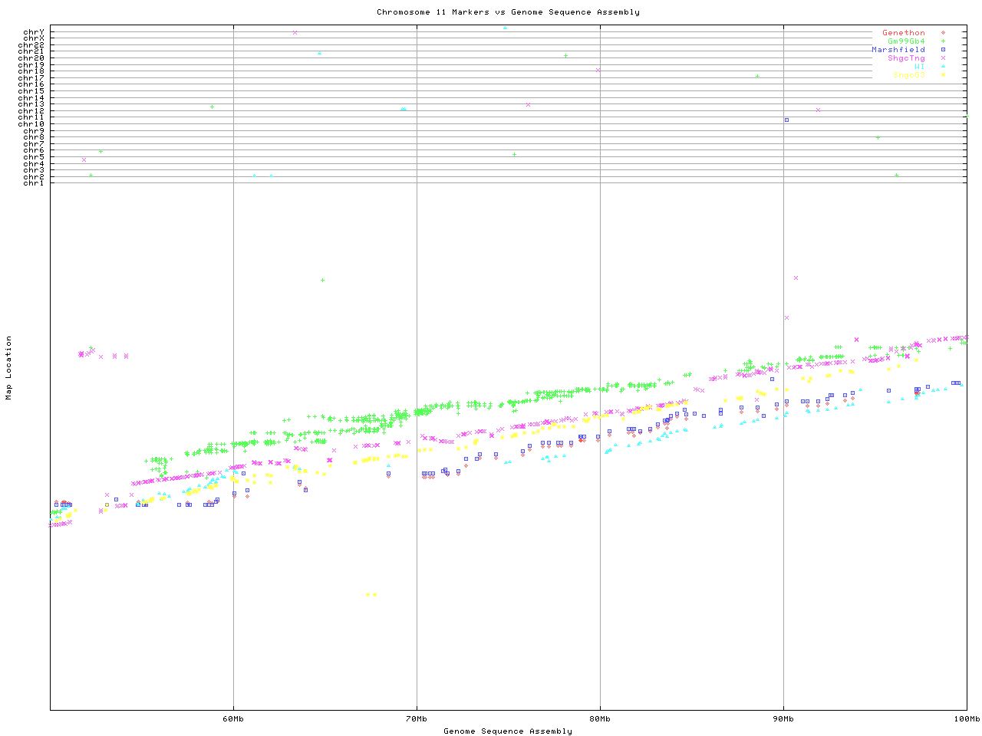The height and width of the screenshot is (736, 982).
Task: Click the chr1 y-axis label
Action: pyautogui.click(x=34, y=182)
